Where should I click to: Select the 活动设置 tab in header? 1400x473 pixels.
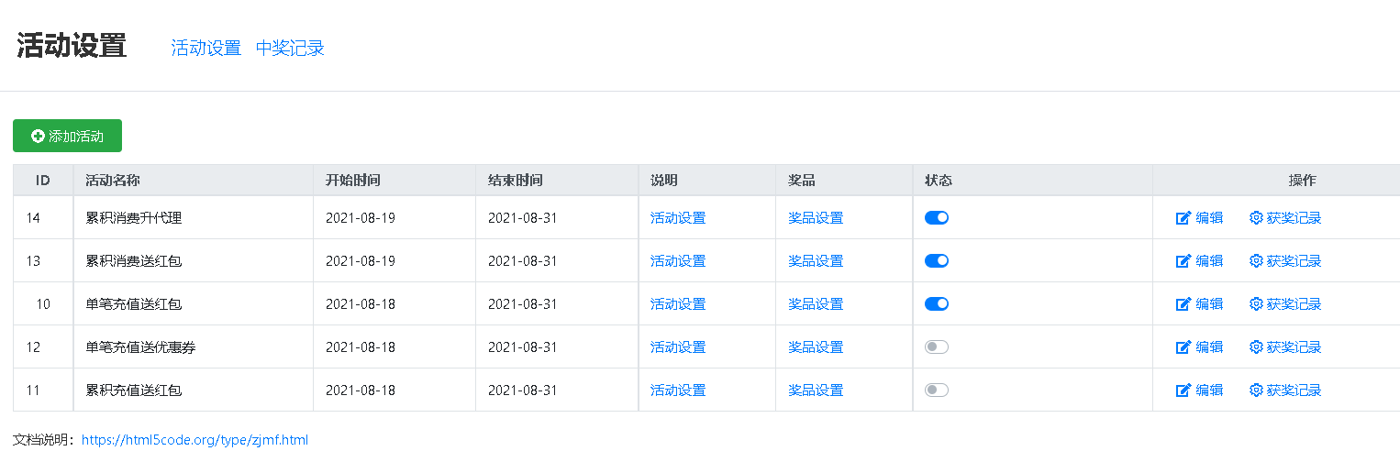[x=206, y=49]
